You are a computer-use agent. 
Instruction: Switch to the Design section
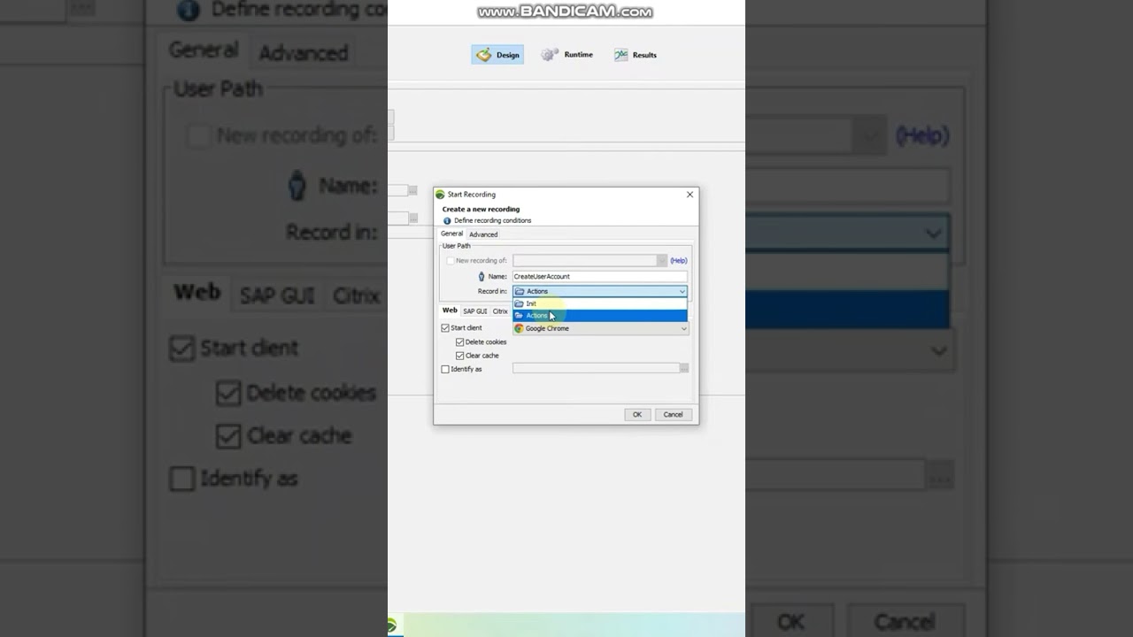tap(497, 55)
